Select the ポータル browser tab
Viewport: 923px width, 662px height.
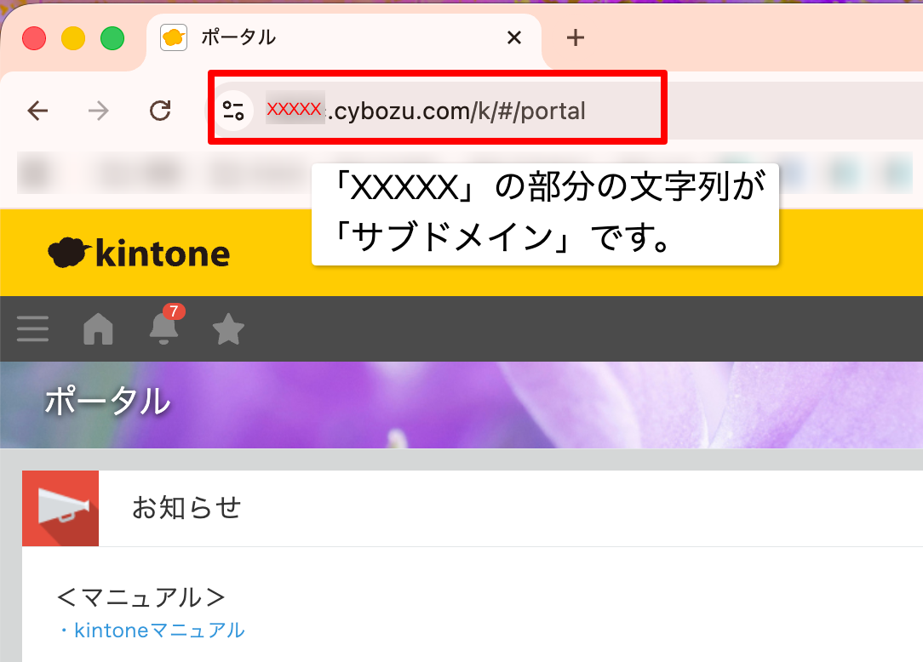(x=344, y=38)
